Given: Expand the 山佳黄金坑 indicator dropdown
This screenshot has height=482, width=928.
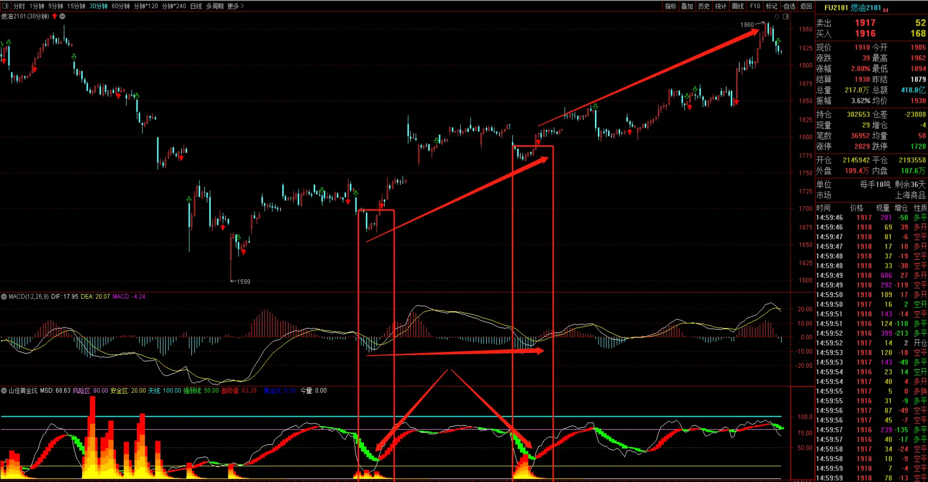Looking at the screenshot, I should click(x=4, y=391).
